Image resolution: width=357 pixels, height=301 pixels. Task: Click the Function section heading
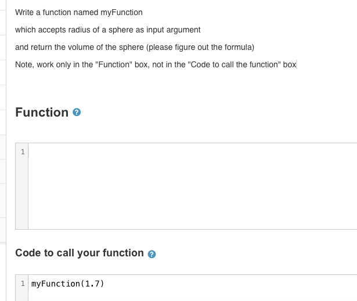pos(42,113)
